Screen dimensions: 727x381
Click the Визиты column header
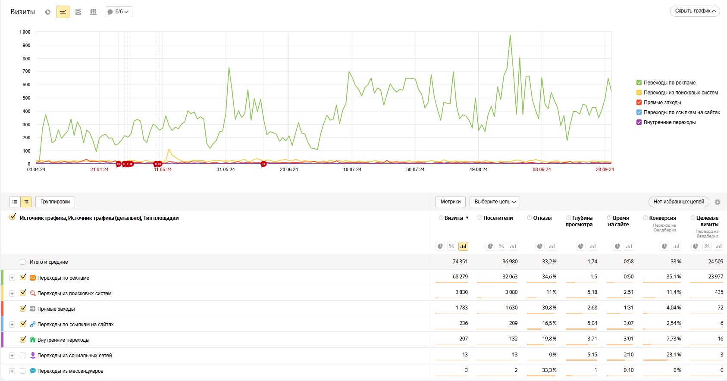(454, 218)
